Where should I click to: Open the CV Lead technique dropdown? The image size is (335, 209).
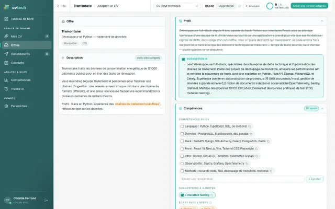[177, 6]
